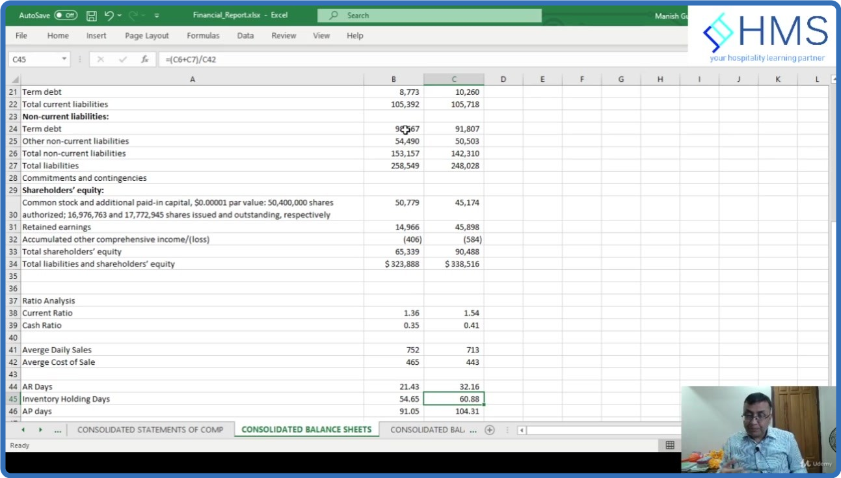Open the Undo history dropdown arrow
Screen dimensions: 841x478
(120, 16)
